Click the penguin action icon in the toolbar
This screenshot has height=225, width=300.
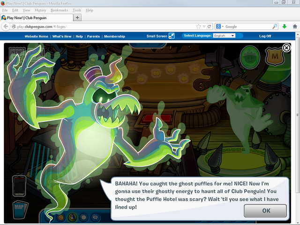(73, 217)
